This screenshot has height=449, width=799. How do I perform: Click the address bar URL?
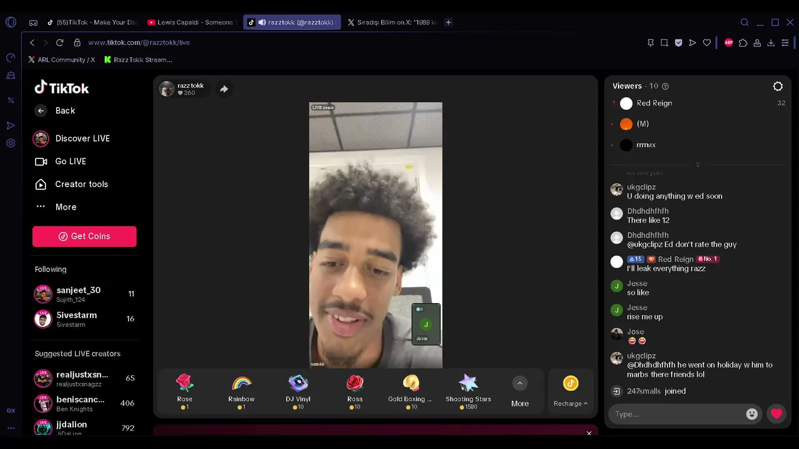139,42
